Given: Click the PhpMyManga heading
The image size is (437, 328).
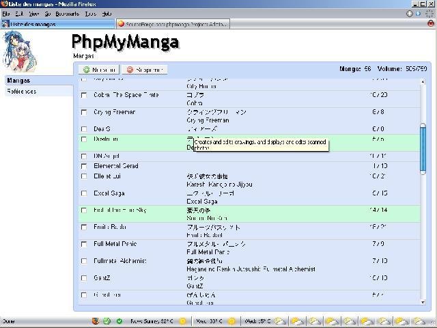Looking at the screenshot, I should coord(125,42).
